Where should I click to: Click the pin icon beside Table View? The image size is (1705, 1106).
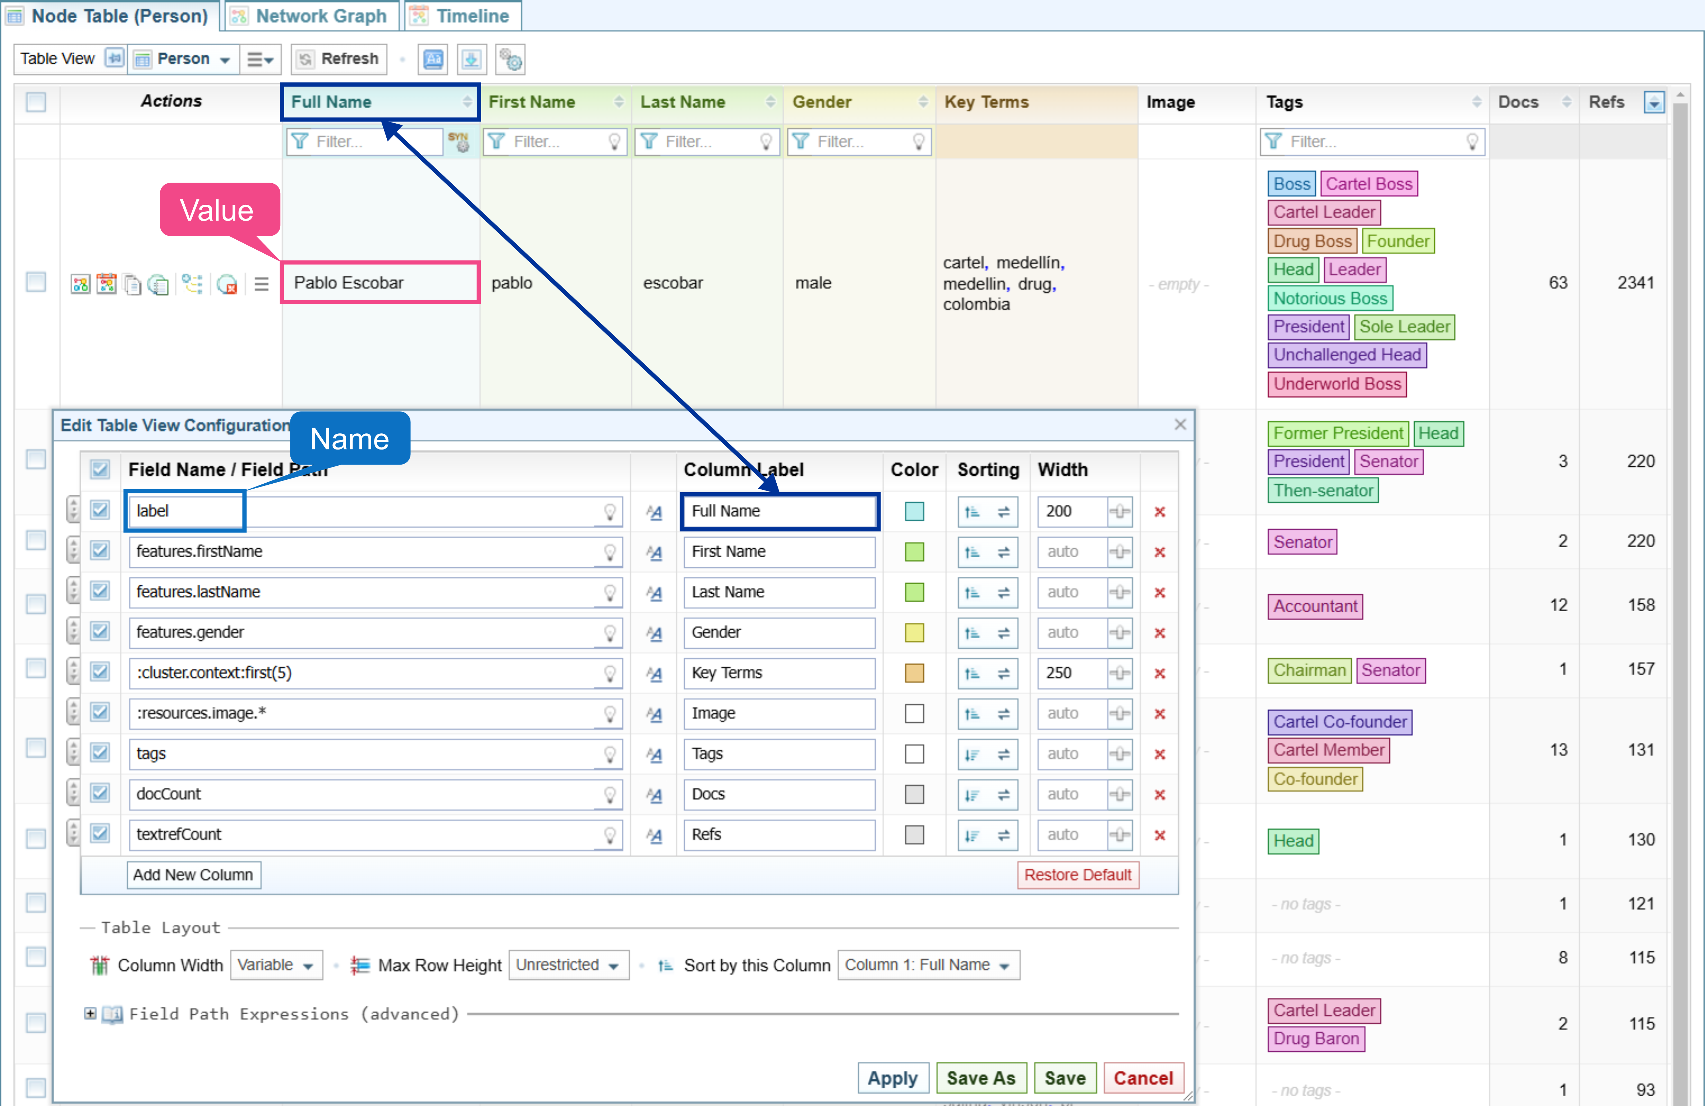[x=115, y=58]
